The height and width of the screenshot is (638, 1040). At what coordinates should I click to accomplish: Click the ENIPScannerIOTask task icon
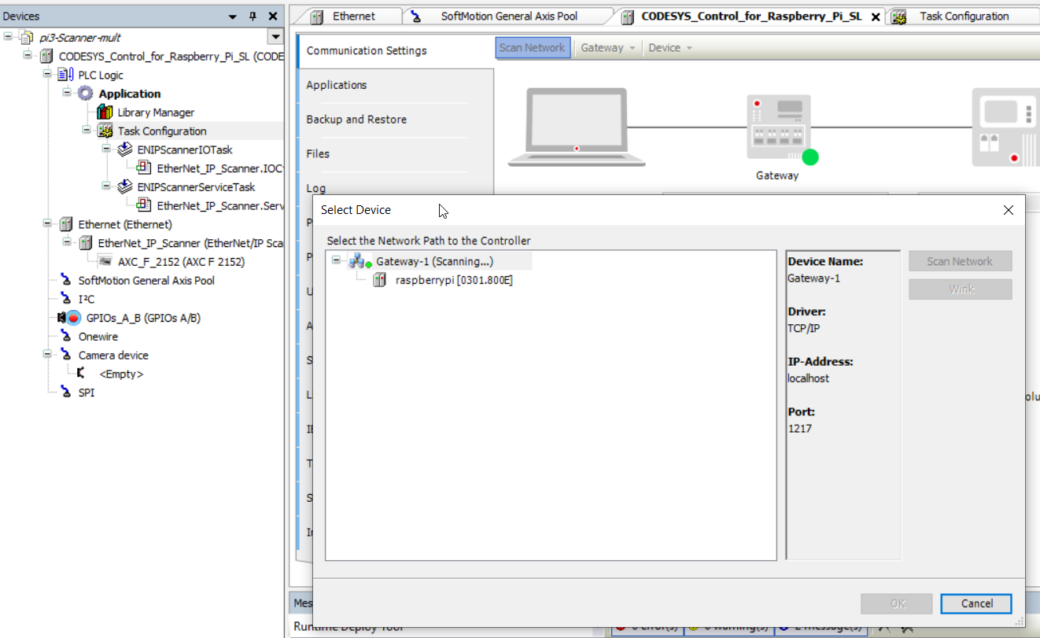pyautogui.click(x=124, y=149)
